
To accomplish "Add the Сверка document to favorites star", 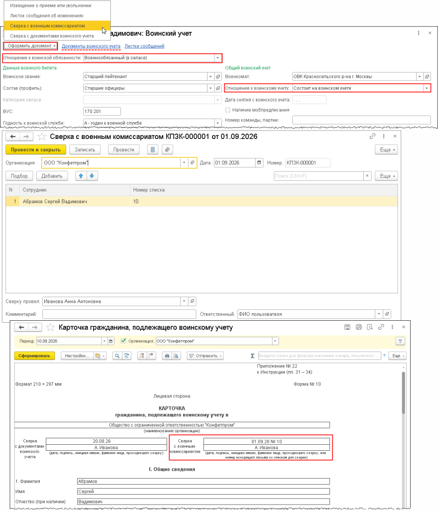I will click(42, 136).
